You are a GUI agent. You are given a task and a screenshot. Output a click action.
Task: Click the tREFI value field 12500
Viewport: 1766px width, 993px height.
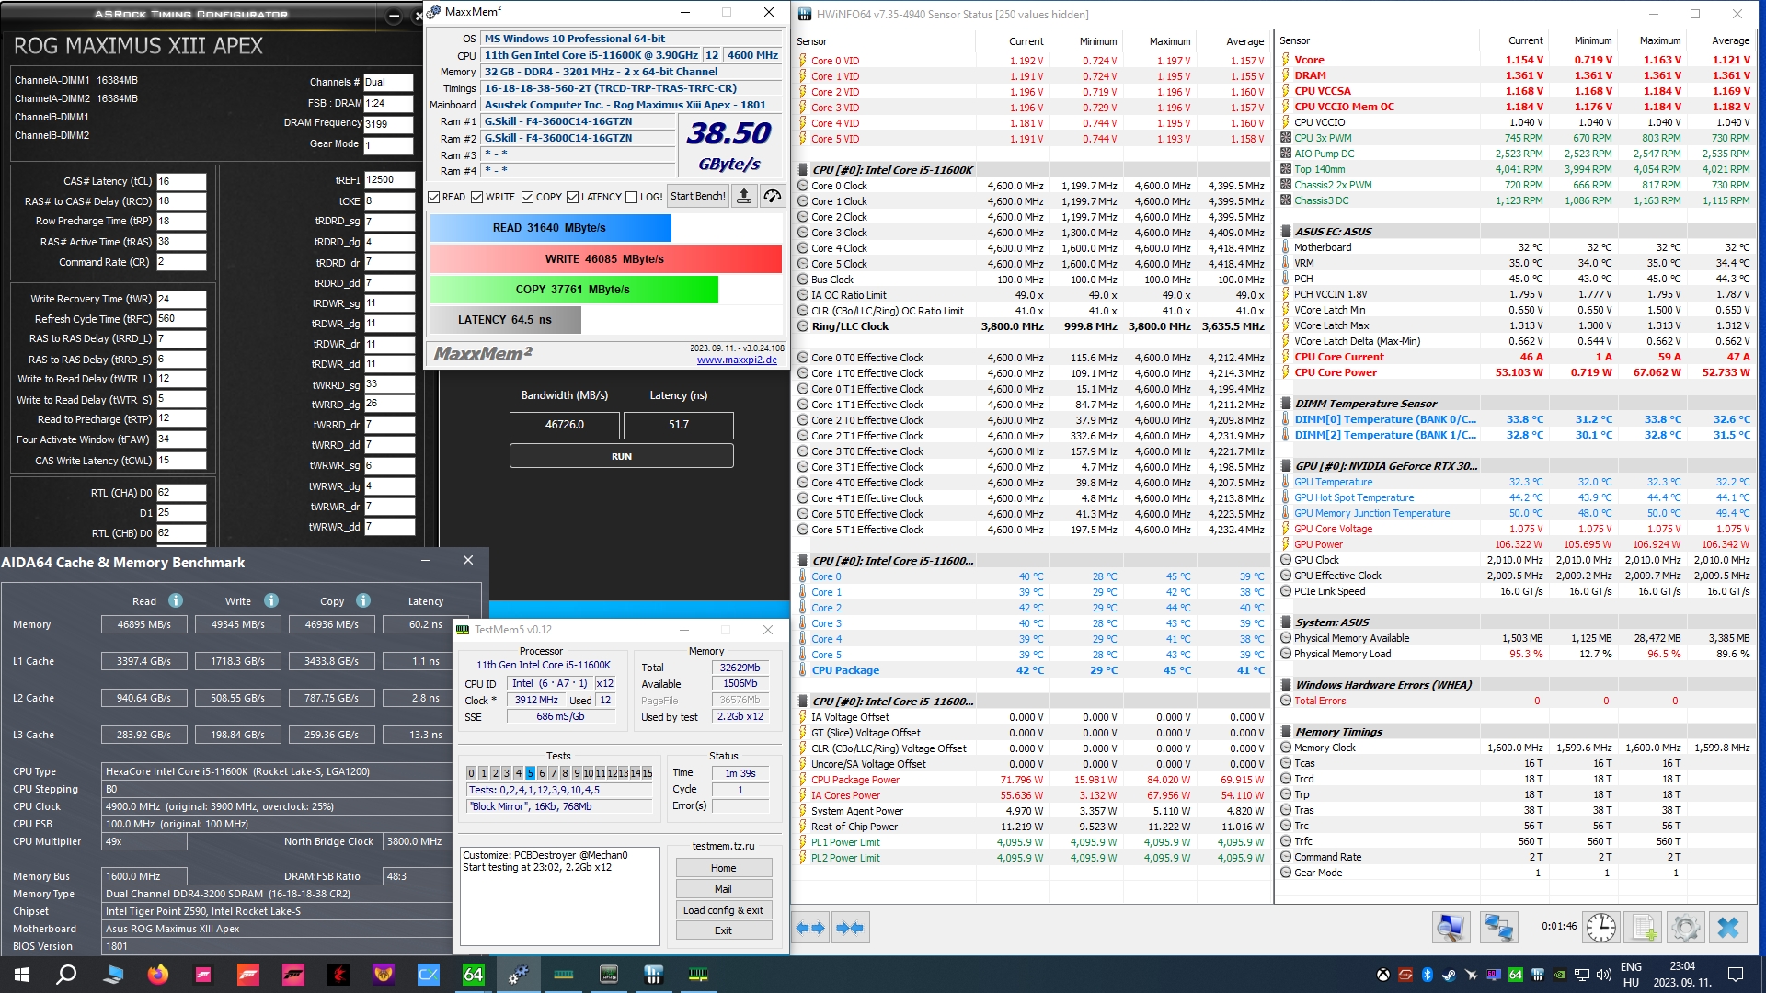[x=388, y=180]
